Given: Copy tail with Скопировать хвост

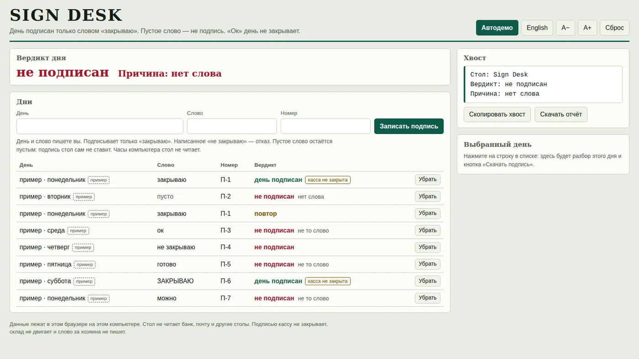Looking at the screenshot, I should pos(497,114).
